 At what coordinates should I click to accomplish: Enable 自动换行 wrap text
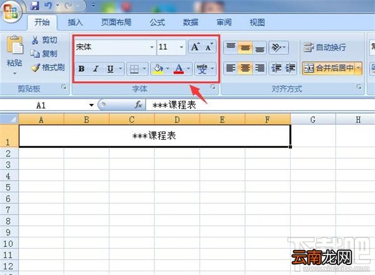[x=325, y=47]
